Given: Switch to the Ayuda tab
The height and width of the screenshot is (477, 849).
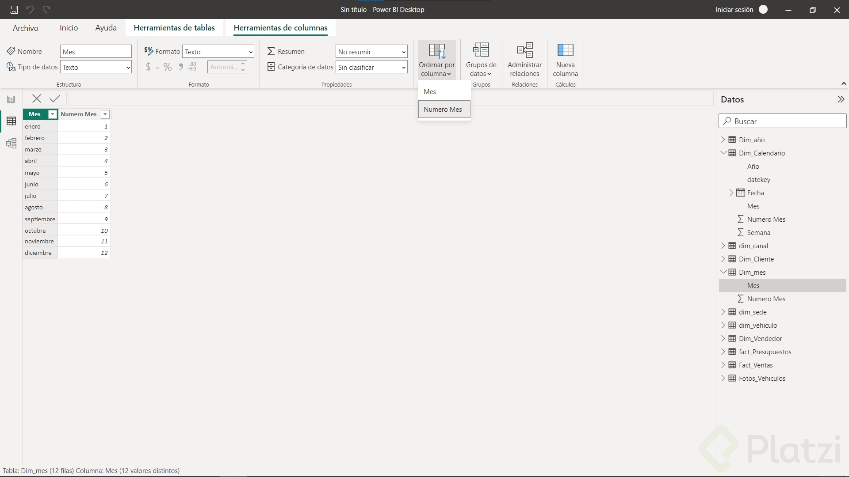Looking at the screenshot, I should click(106, 28).
